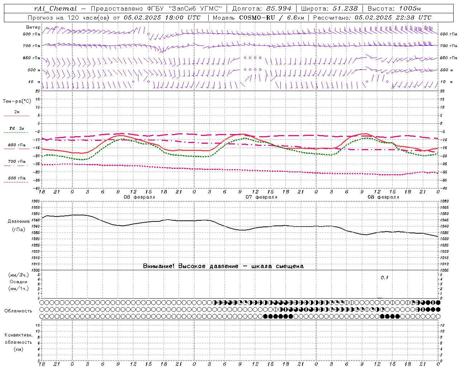Image resolution: width=459 pixels, height=367 pixels.
Task: Select the (гПа) pressure unit label
Action: [19, 230]
